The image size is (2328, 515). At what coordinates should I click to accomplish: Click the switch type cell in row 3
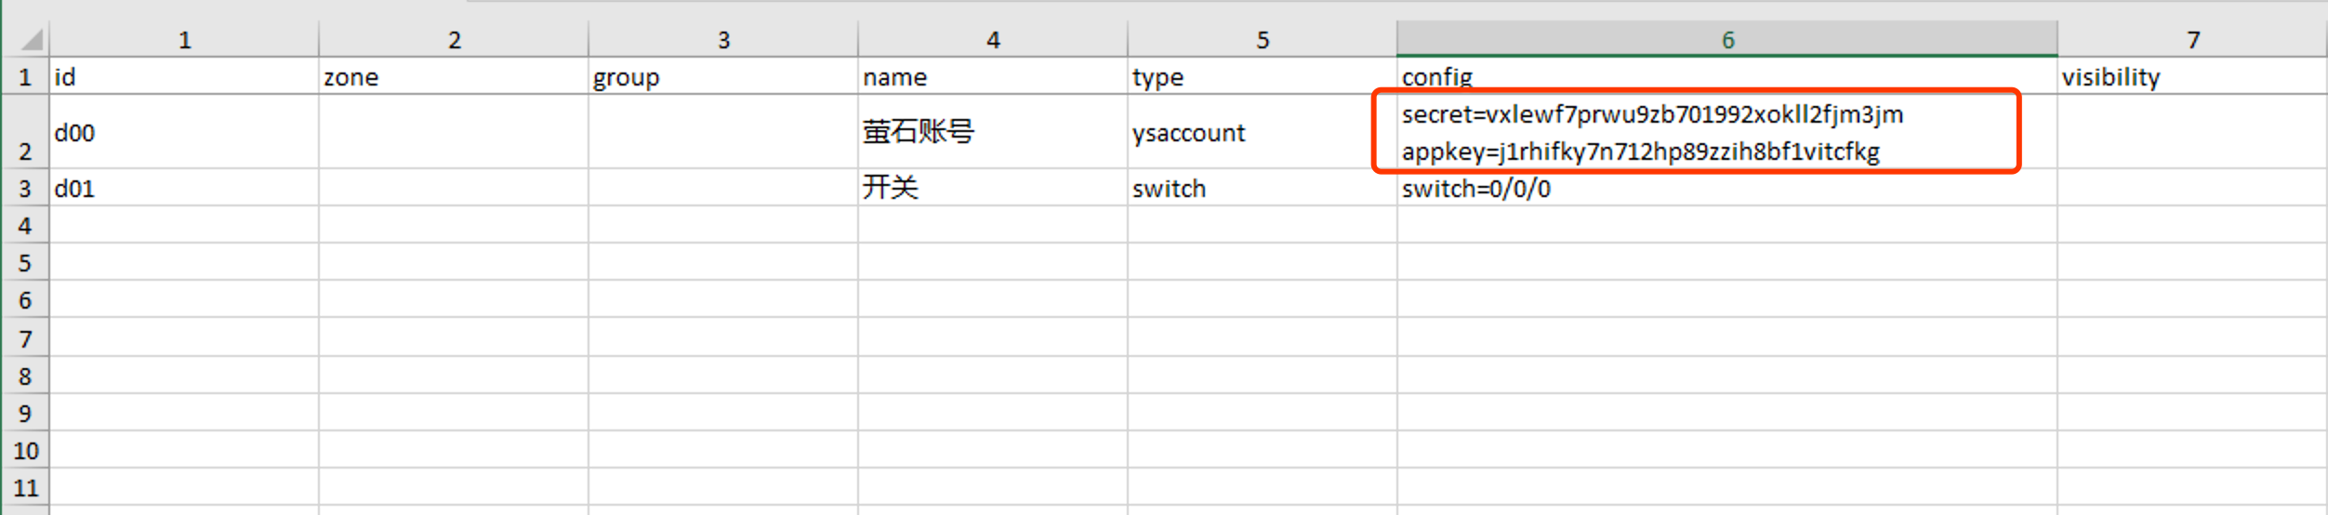[1262, 188]
